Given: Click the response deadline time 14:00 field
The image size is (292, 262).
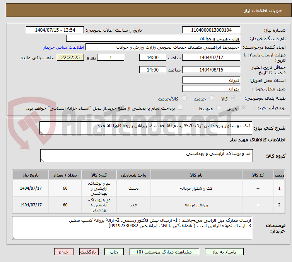Looking at the screenshot, I should 152,57.
